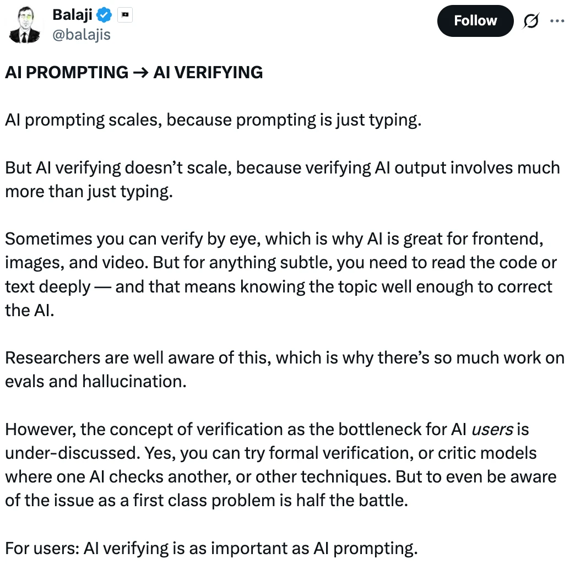Click the AI VERIFYING headline text

pyautogui.click(x=208, y=73)
